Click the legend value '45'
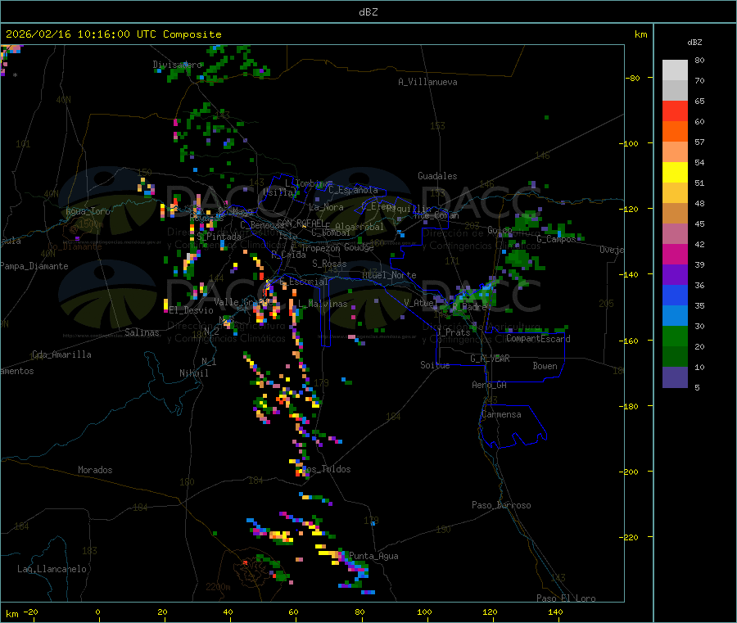This screenshot has height=623, width=737. [x=699, y=224]
